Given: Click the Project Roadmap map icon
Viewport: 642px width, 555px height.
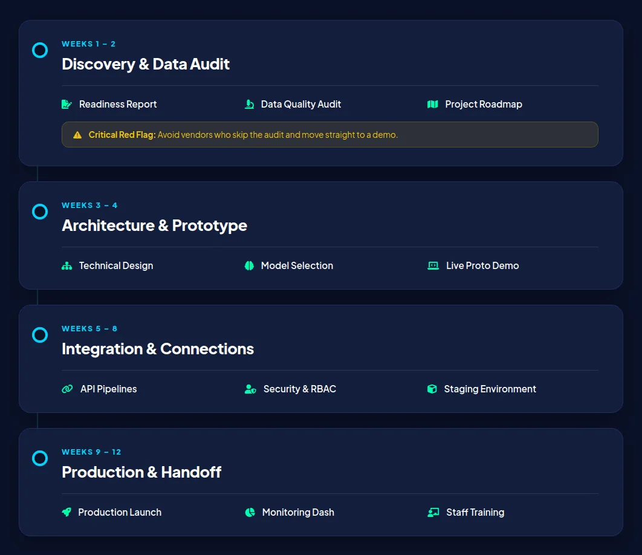Looking at the screenshot, I should [432, 105].
